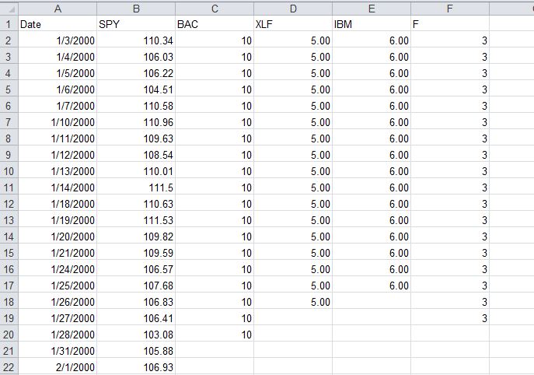The width and height of the screenshot is (534, 375).
Task: Click SPY value 110.96
Action: click(x=136, y=122)
